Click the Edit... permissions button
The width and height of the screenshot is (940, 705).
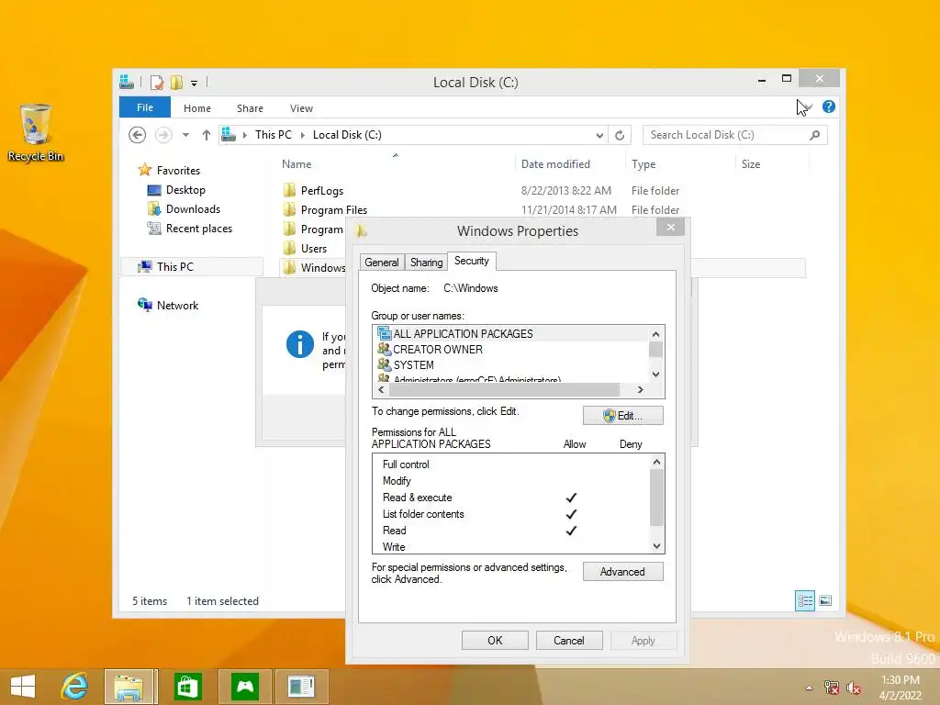tap(623, 416)
